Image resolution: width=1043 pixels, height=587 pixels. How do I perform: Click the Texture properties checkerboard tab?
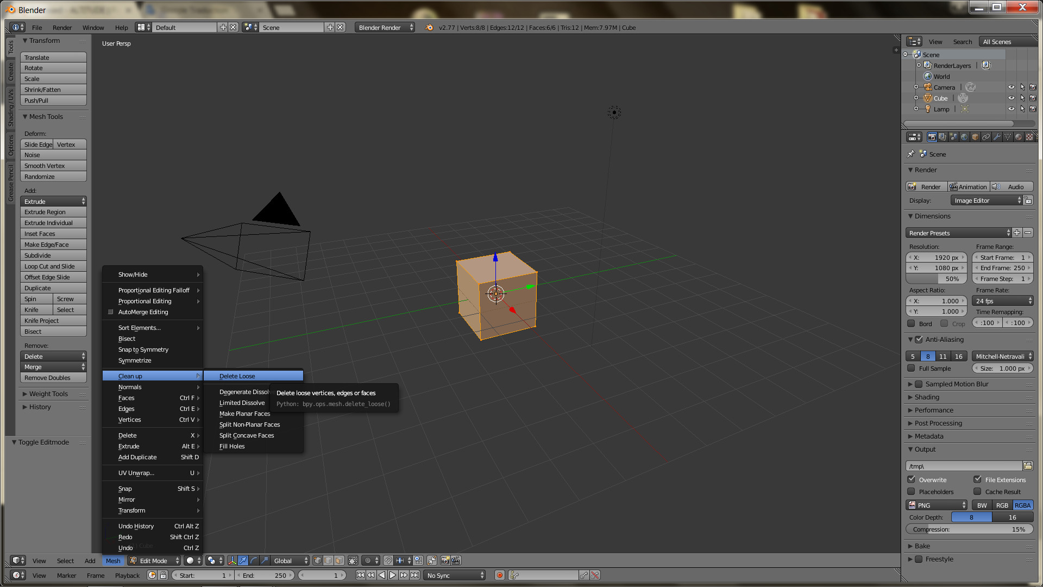pos(1029,137)
